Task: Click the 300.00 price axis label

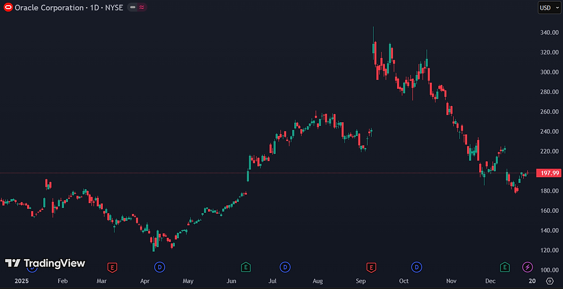Action: point(549,72)
